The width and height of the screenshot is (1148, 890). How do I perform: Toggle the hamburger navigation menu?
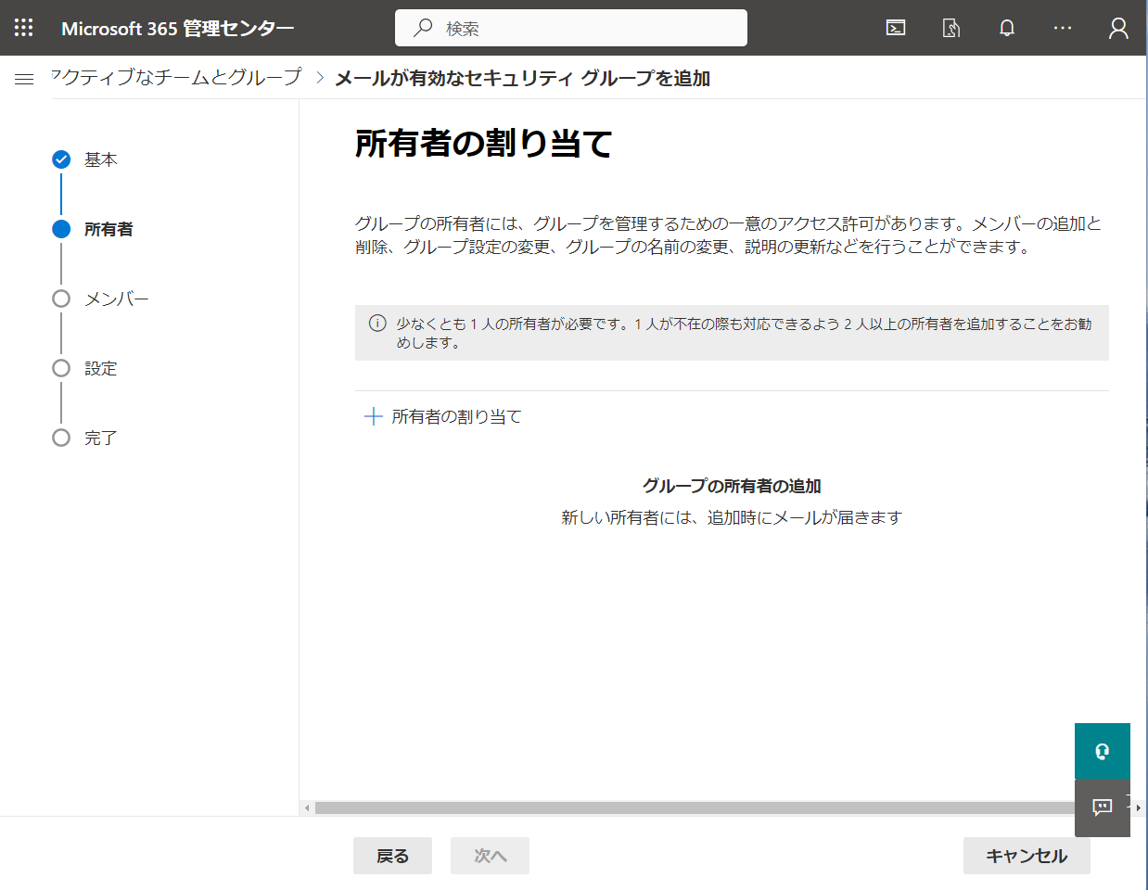(24, 79)
